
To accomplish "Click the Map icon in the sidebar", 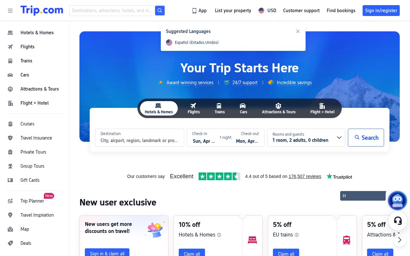I will coord(10,229).
